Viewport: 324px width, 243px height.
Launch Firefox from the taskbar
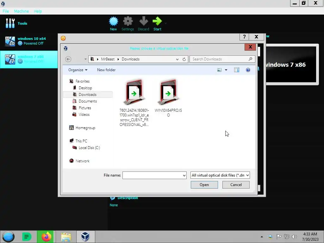(x=46, y=237)
